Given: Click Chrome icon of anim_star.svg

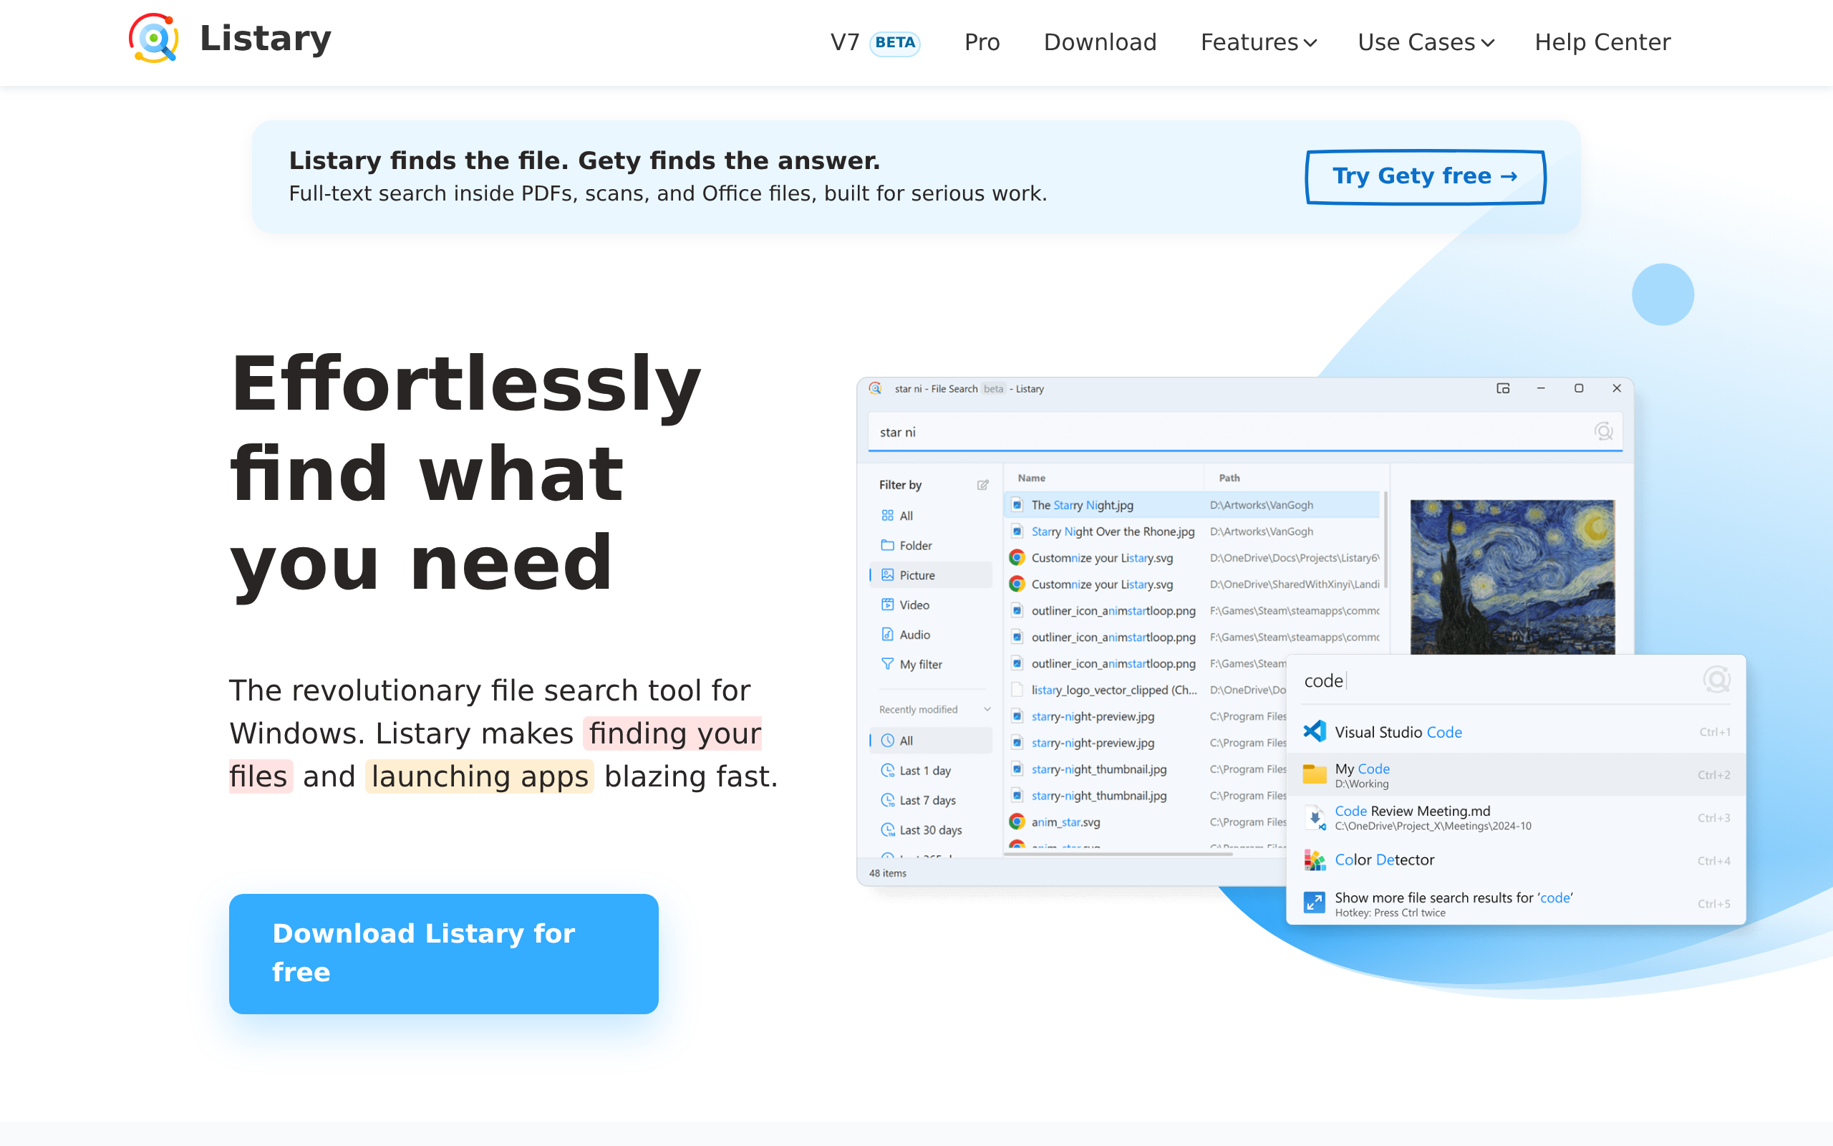Looking at the screenshot, I should pos(1017,822).
